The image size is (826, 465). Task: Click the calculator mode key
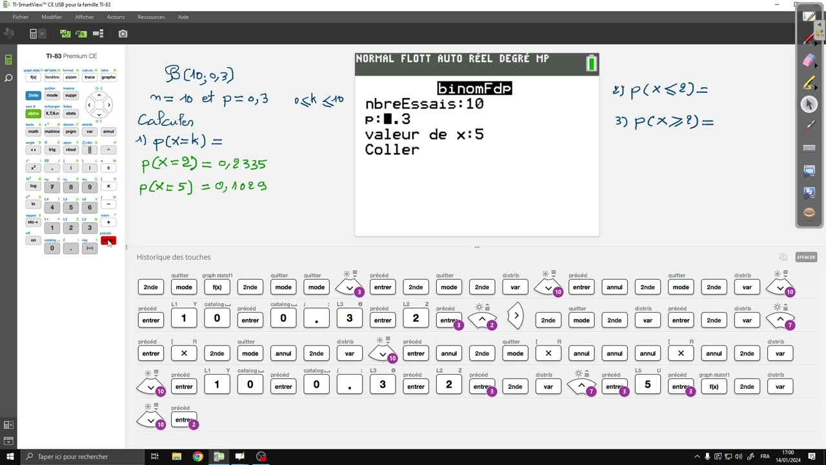pos(52,96)
